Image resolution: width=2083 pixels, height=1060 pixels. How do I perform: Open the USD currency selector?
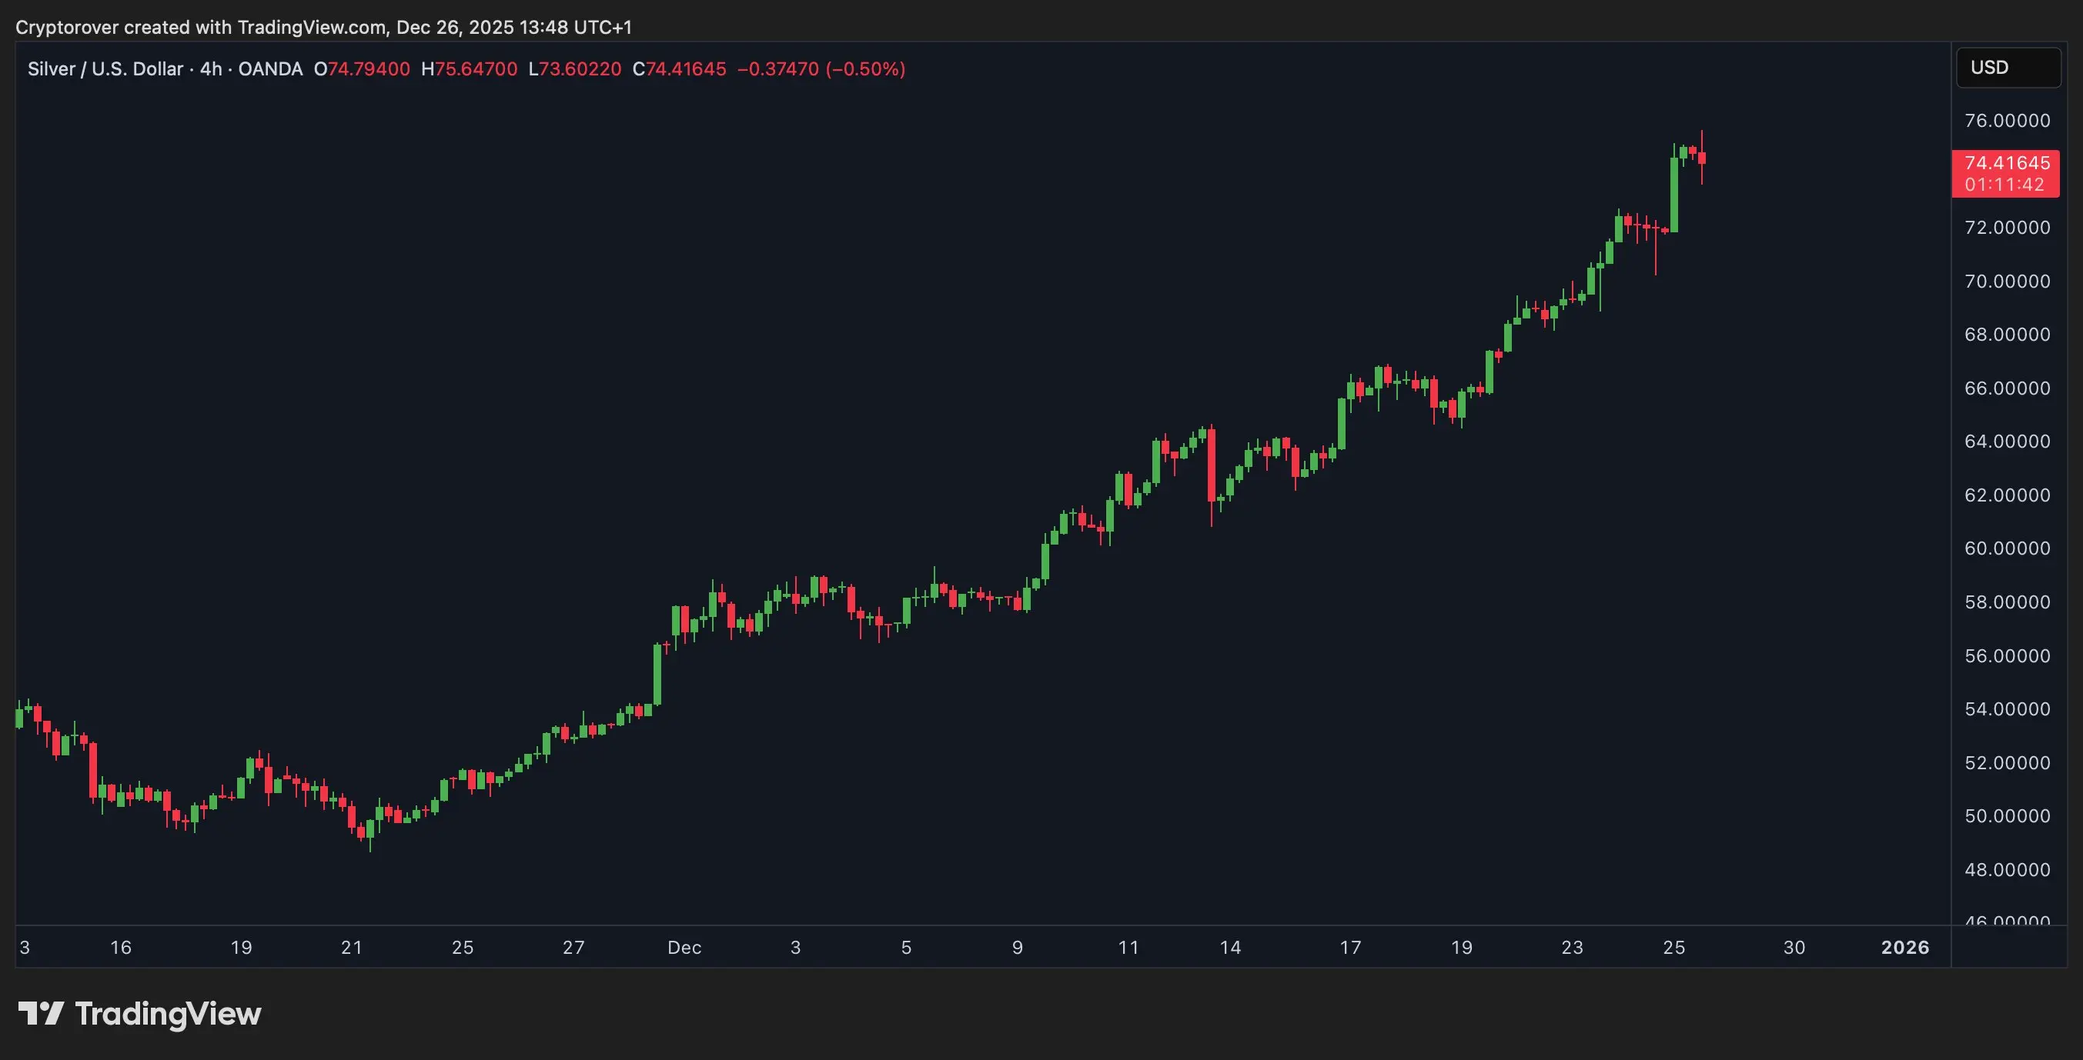coord(2007,68)
